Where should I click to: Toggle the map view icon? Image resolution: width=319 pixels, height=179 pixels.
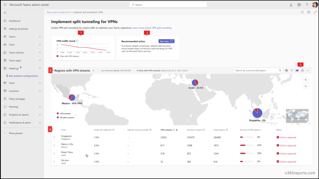coord(297,70)
